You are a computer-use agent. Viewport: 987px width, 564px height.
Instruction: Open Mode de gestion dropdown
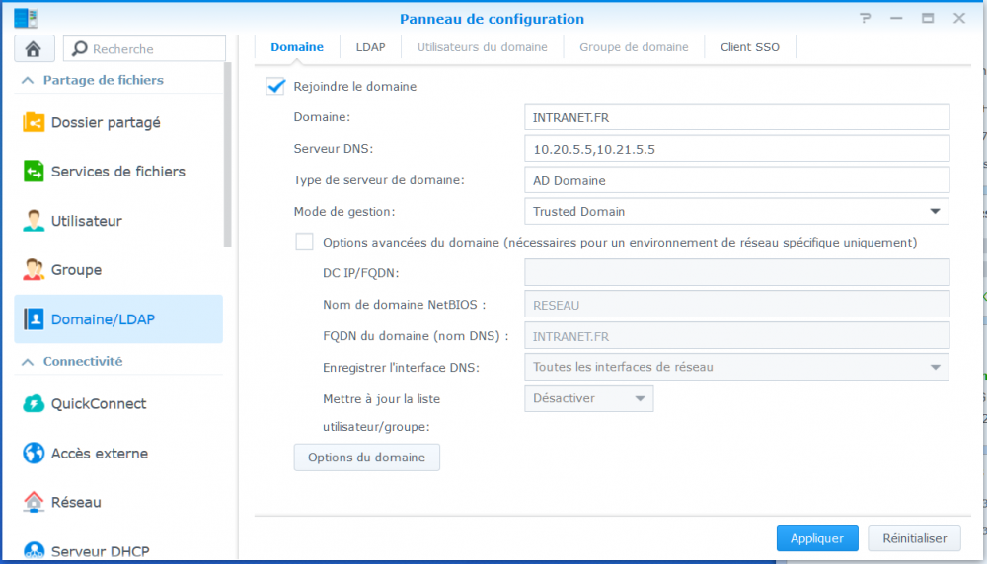click(735, 211)
